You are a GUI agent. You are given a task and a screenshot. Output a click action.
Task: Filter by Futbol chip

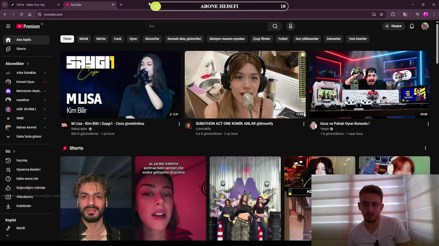pos(283,39)
